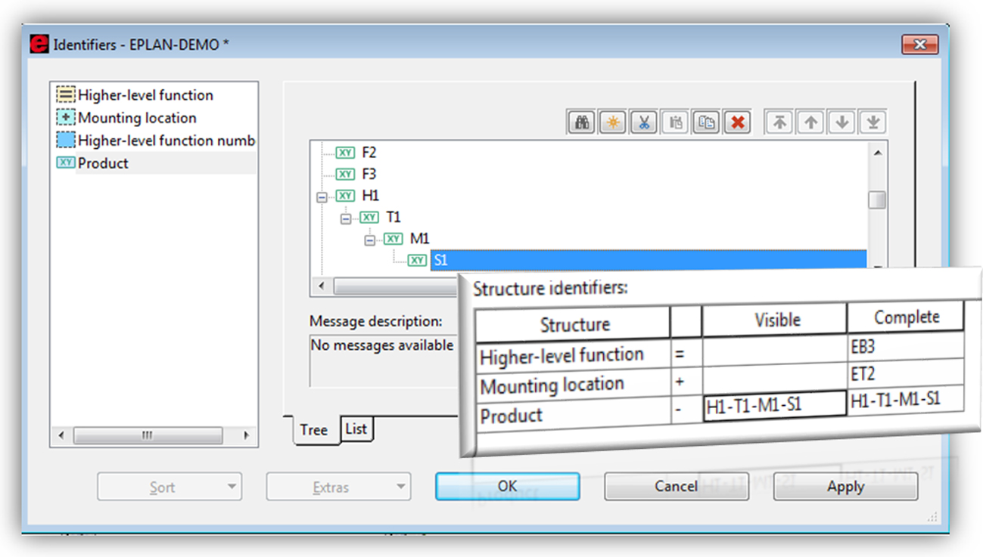
Task: Click the Apply button
Action: click(845, 487)
